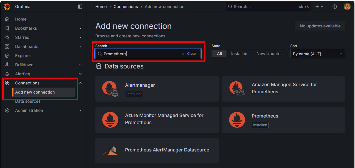
Task: Click the Drilldown icon in sidebar
Action: (x=7, y=65)
